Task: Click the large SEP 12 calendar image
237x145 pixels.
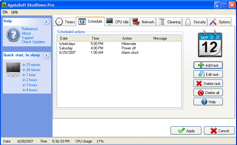Action: (x=210, y=43)
